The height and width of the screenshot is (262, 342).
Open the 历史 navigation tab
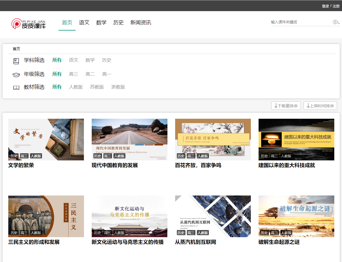tap(119, 23)
